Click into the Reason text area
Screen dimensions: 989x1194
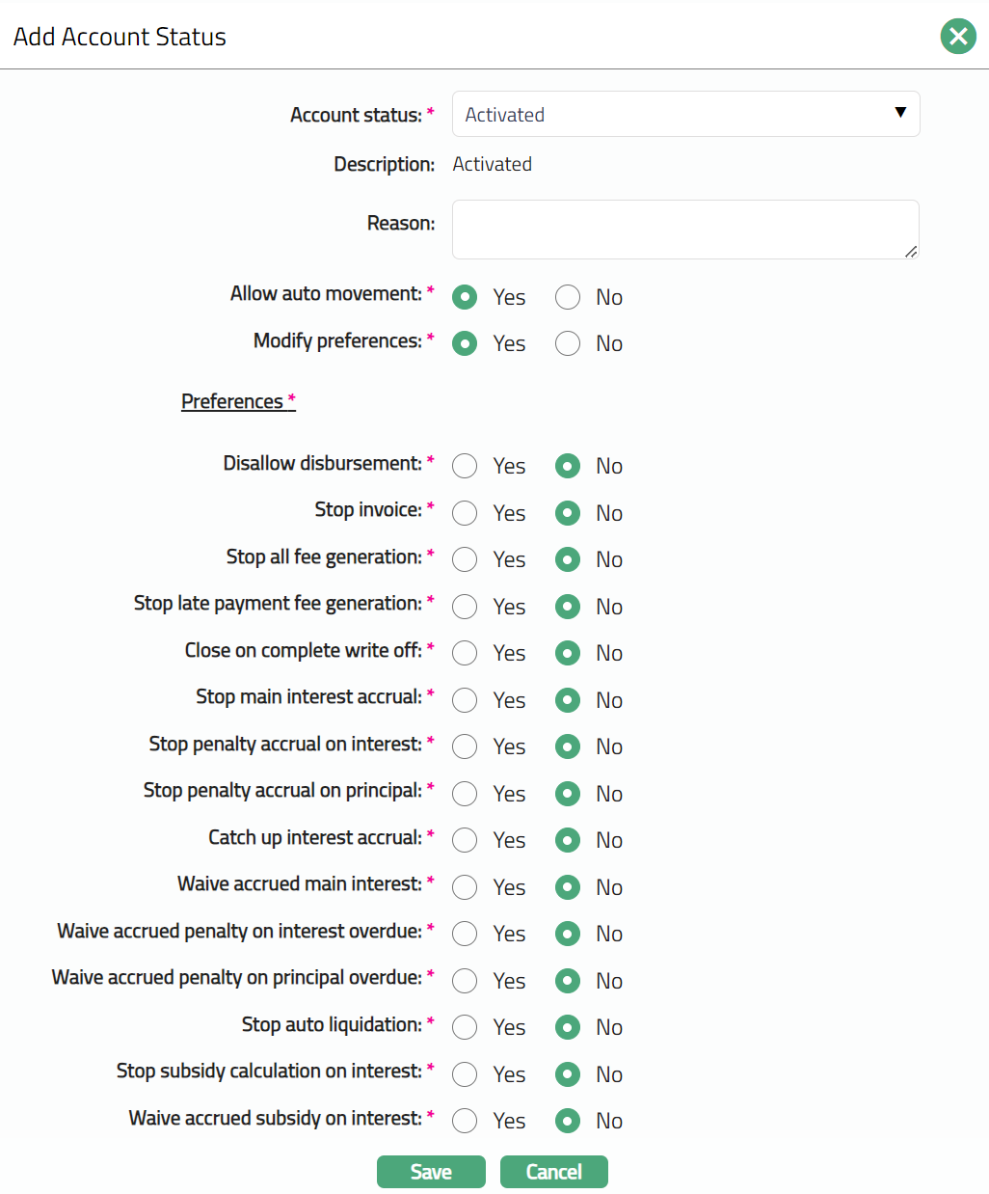point(684,230)
